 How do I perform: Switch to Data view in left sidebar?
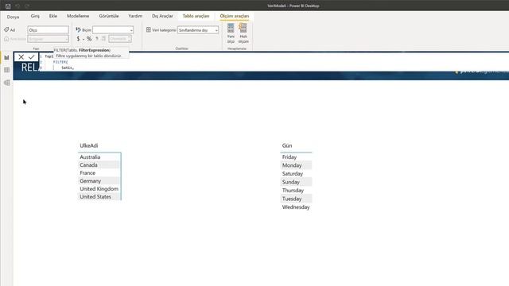(x=7, y=70)
